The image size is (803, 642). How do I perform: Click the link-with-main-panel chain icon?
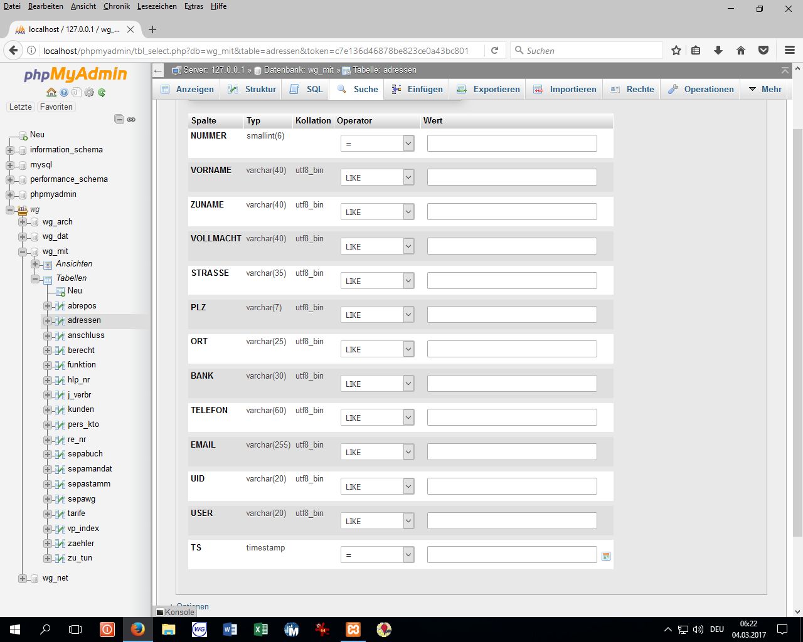(x=131, y=119)
